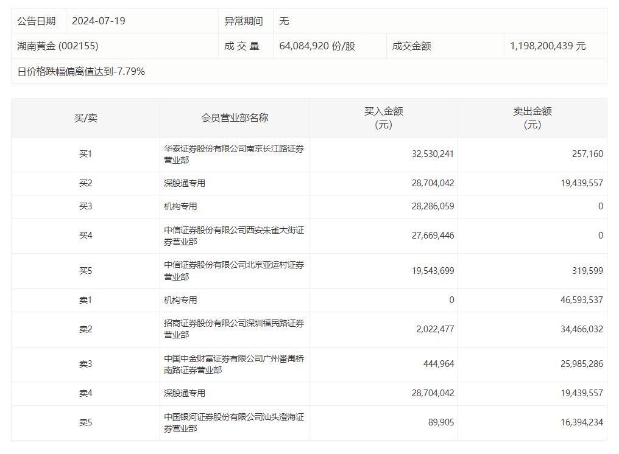Select 19,439,557 in the 买2 row
Viewport: 619px width, 454px height.
pyautogui.click(x=582, y=183)
